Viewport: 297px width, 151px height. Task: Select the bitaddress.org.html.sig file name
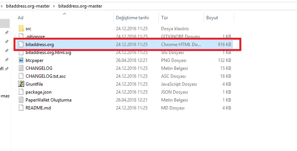tap(48, 52)
